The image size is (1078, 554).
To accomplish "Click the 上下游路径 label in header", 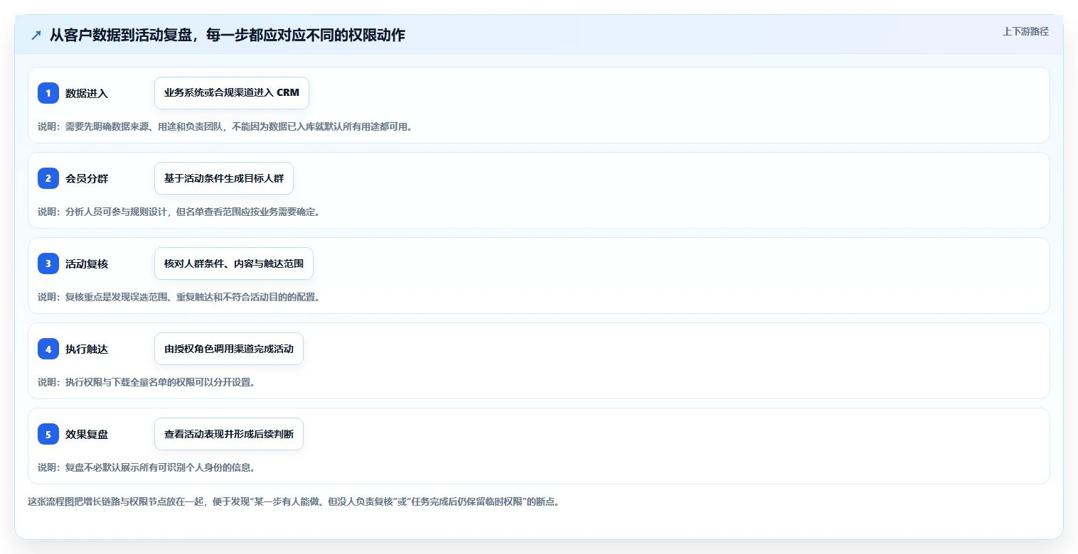I will point(1025,31).
